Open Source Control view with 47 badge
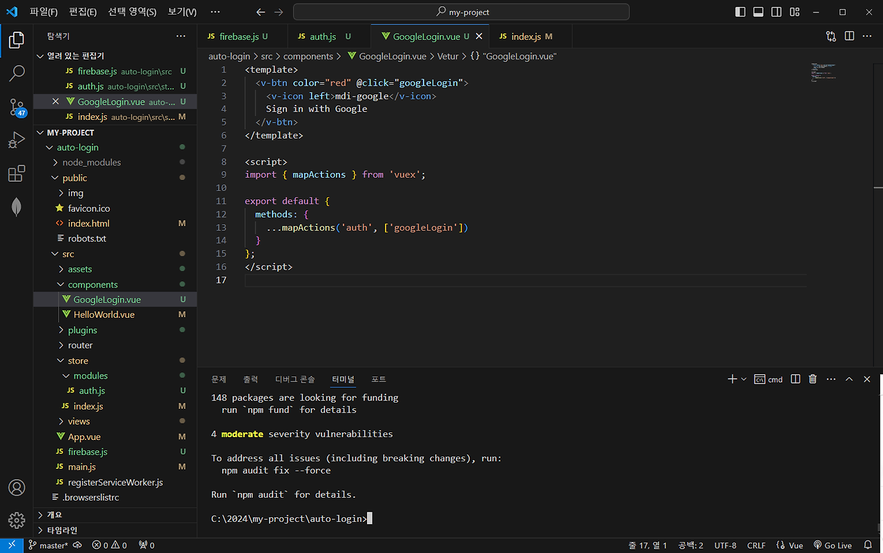883x553 pixels. coord(17,106)
